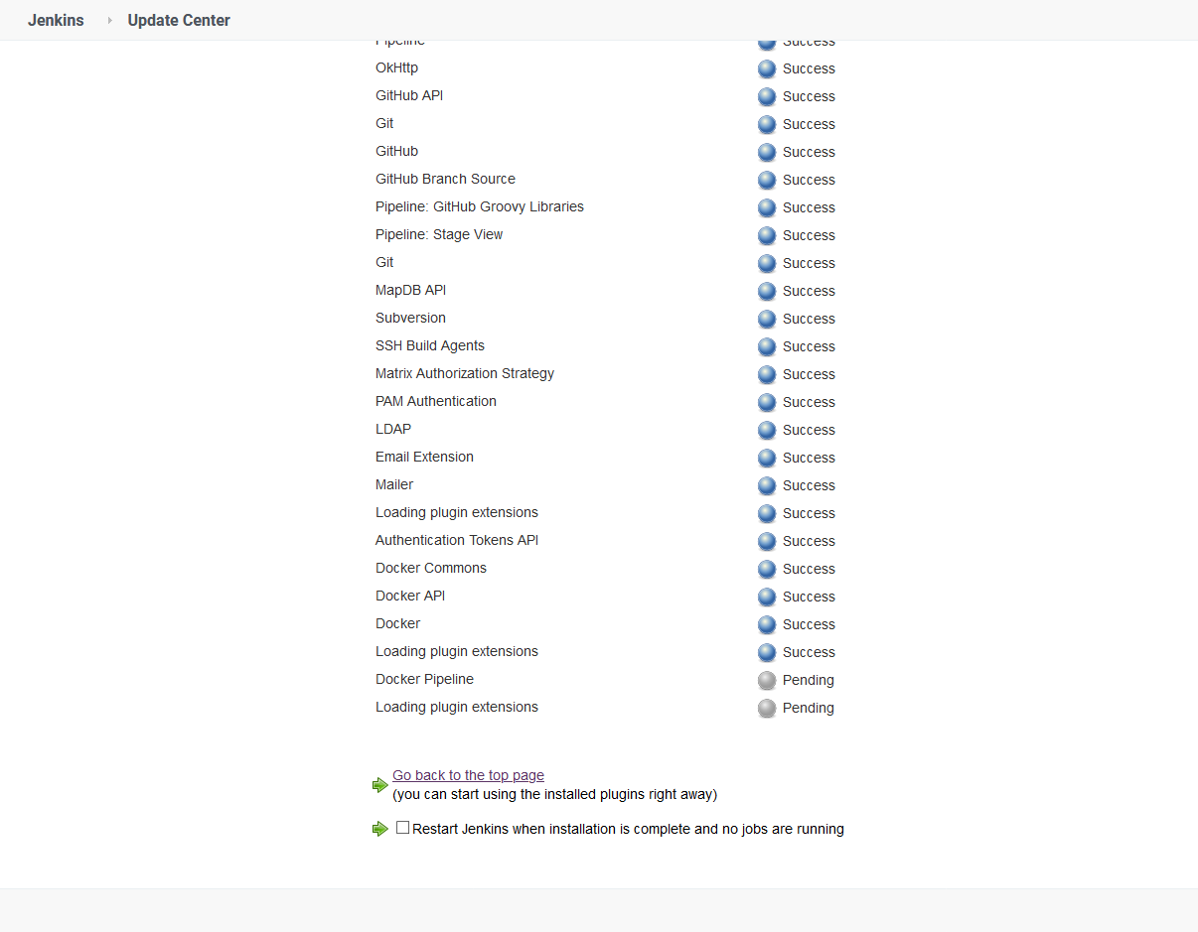
Task: Click the status icon next to LDAP plugin
Action: point(766,430)
